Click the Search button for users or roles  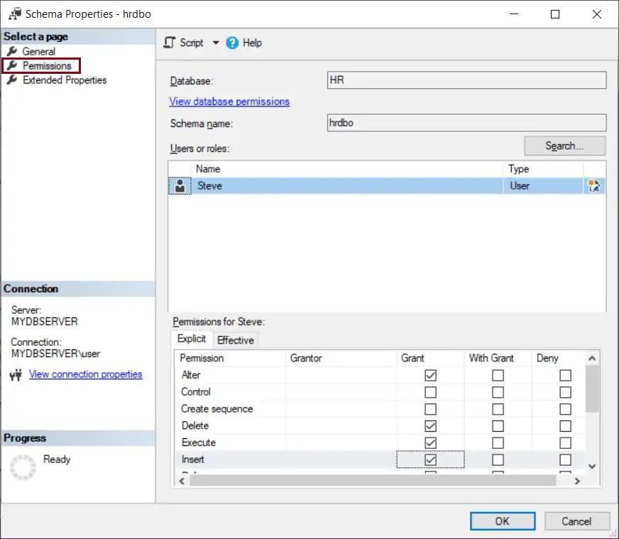pos(564,146)
